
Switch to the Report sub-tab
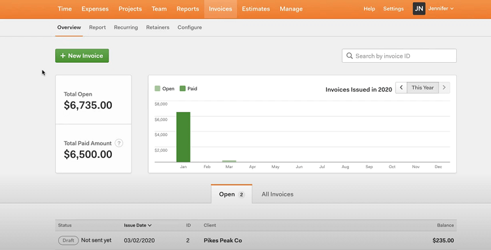coord(98,27)
